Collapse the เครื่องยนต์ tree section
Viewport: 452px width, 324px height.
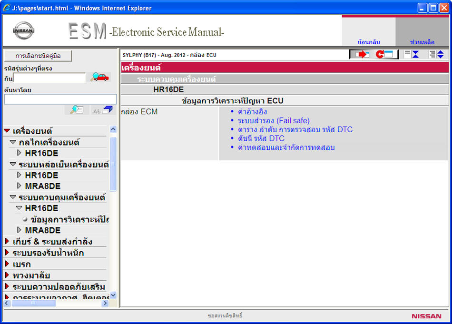tap(7, 131)
